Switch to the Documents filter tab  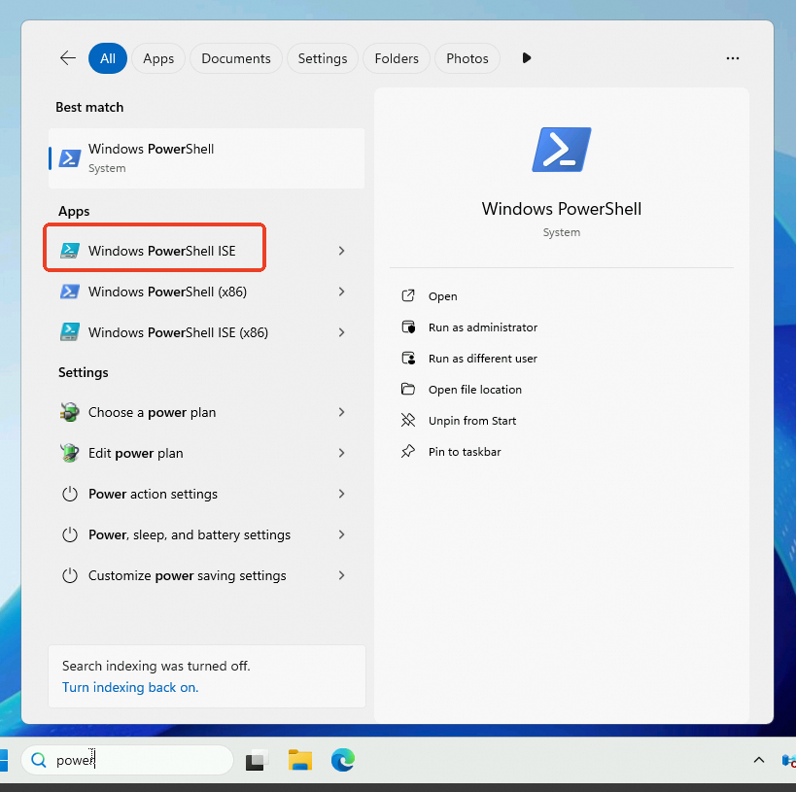pos(236,58)
